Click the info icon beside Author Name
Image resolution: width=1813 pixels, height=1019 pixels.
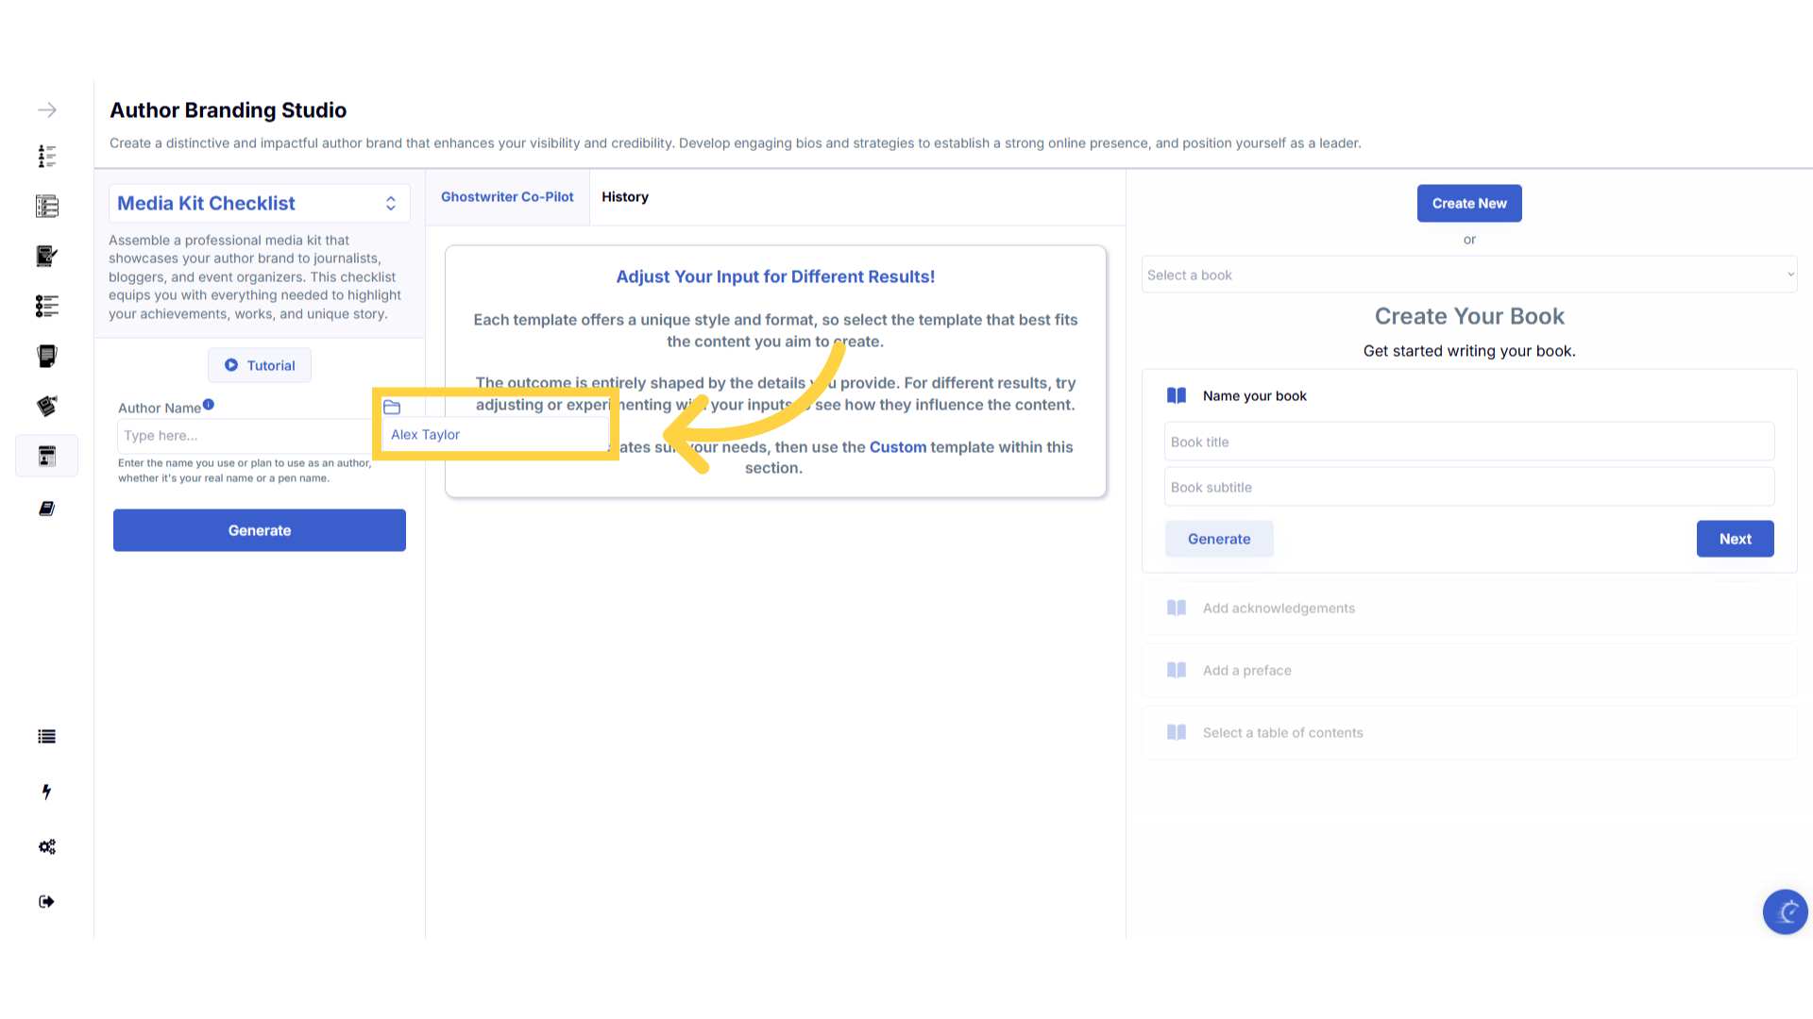tap(209, 405)
